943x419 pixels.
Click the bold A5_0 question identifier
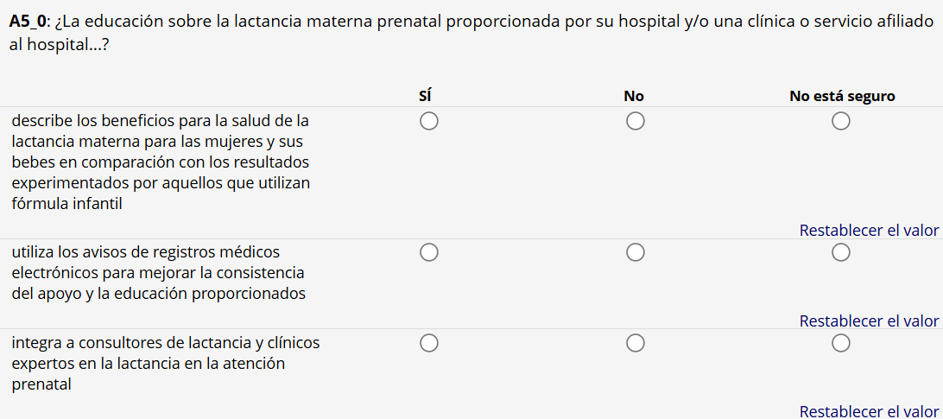(28, 22)
